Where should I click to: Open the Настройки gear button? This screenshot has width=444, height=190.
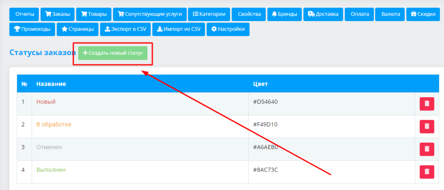[x=228, y=29]
